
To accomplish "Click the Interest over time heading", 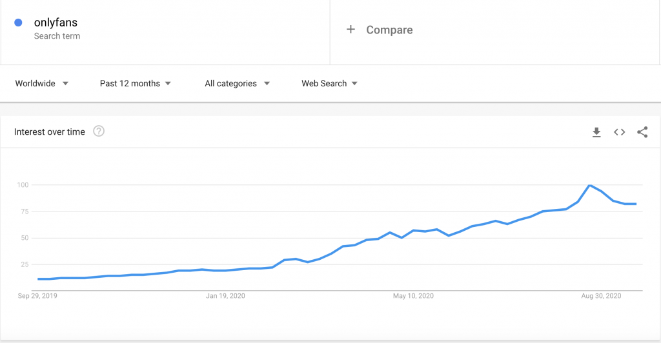I will tap(49, 132).
